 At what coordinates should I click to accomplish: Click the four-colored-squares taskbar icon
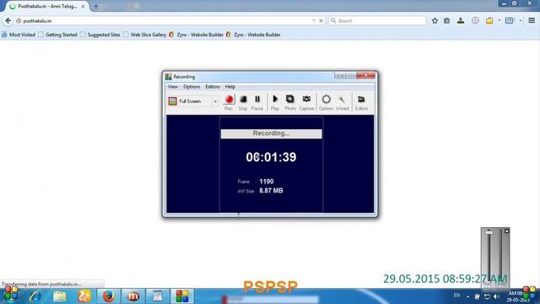click(182, 296)
